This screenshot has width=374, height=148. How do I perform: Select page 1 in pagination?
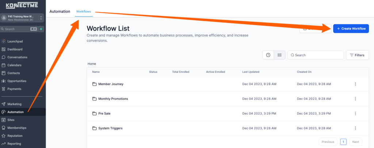pyautogui.click(x=343, y=142)
